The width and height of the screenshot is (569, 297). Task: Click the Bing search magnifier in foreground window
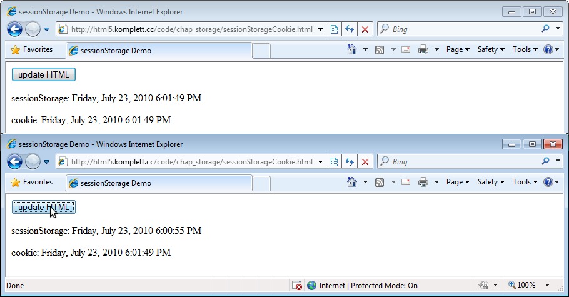tap(545, 162)
